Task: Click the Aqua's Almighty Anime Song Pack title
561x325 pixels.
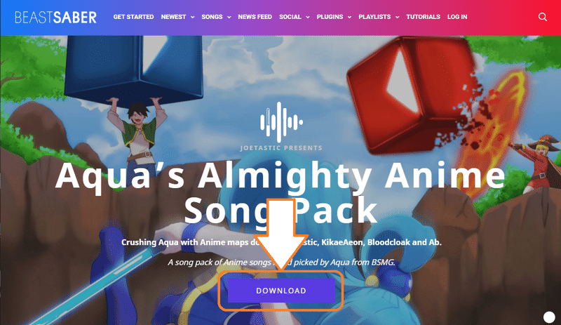Action: [280, 193]
